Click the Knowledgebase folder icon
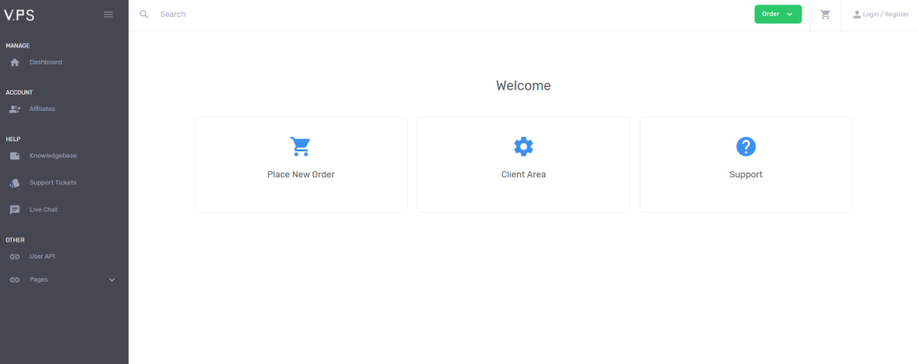This screenshot has width=918, height=364. click(14, 156)
